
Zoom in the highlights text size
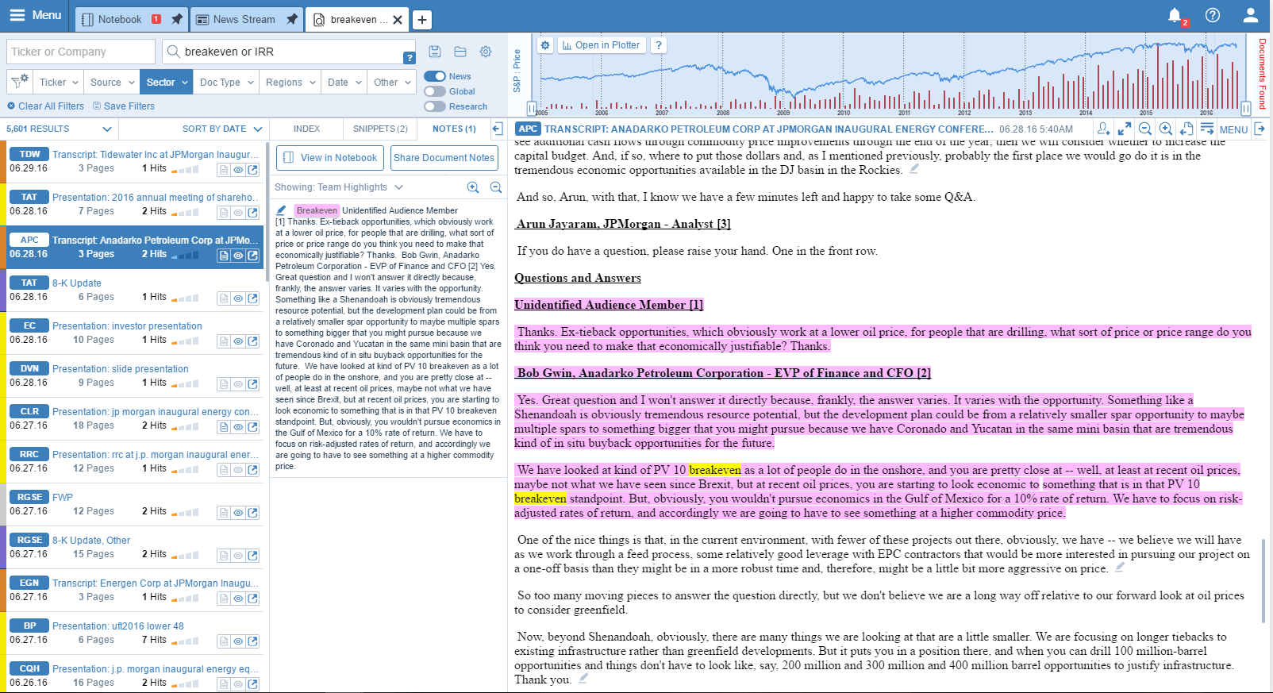pos(473,187)
